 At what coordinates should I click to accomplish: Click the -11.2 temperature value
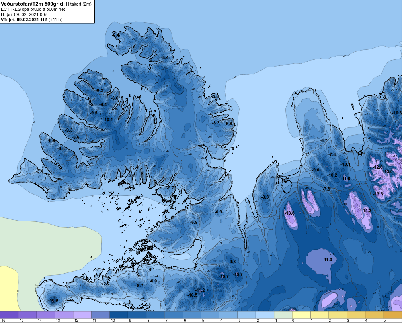tap(200, 290)
